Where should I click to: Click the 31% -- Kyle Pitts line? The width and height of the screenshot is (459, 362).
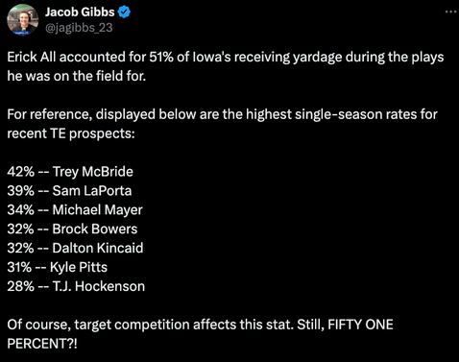point(58,267)
